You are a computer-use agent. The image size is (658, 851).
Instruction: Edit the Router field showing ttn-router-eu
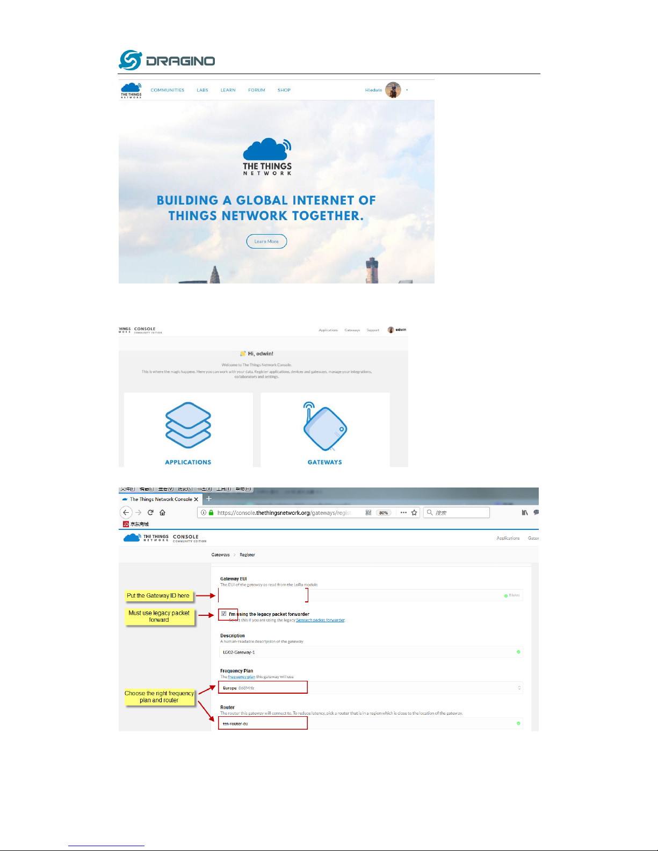(x=371, y=723)
